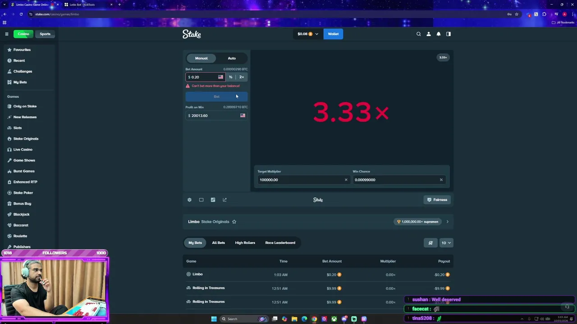Open the balance currency dropdown

307,34
